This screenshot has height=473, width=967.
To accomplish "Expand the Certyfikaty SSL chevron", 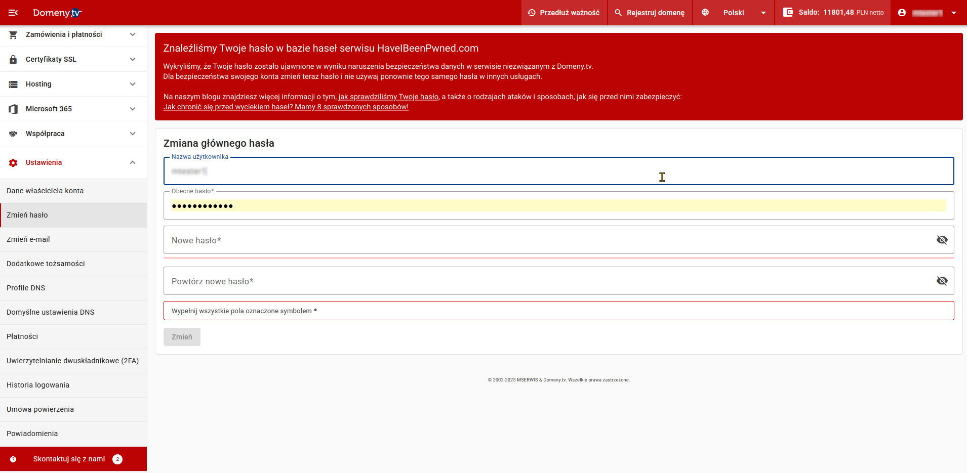I will [x=133, y=59].
